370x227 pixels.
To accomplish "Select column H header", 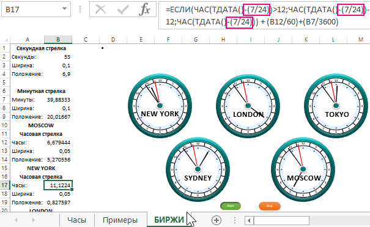I will 223,40.
